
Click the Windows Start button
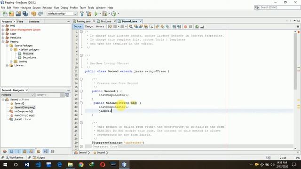[x=5, y=165]
